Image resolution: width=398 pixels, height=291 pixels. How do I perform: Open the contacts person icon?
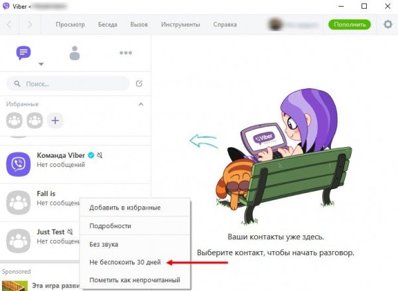click(74, 53)
